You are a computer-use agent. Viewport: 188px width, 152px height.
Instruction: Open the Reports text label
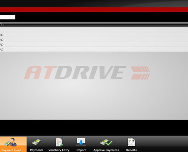pyautogui.click(x=131, y=150)
